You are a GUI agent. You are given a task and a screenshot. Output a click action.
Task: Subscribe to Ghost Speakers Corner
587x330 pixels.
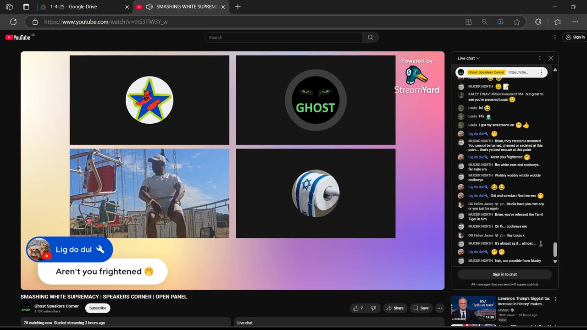coord(98,308)
